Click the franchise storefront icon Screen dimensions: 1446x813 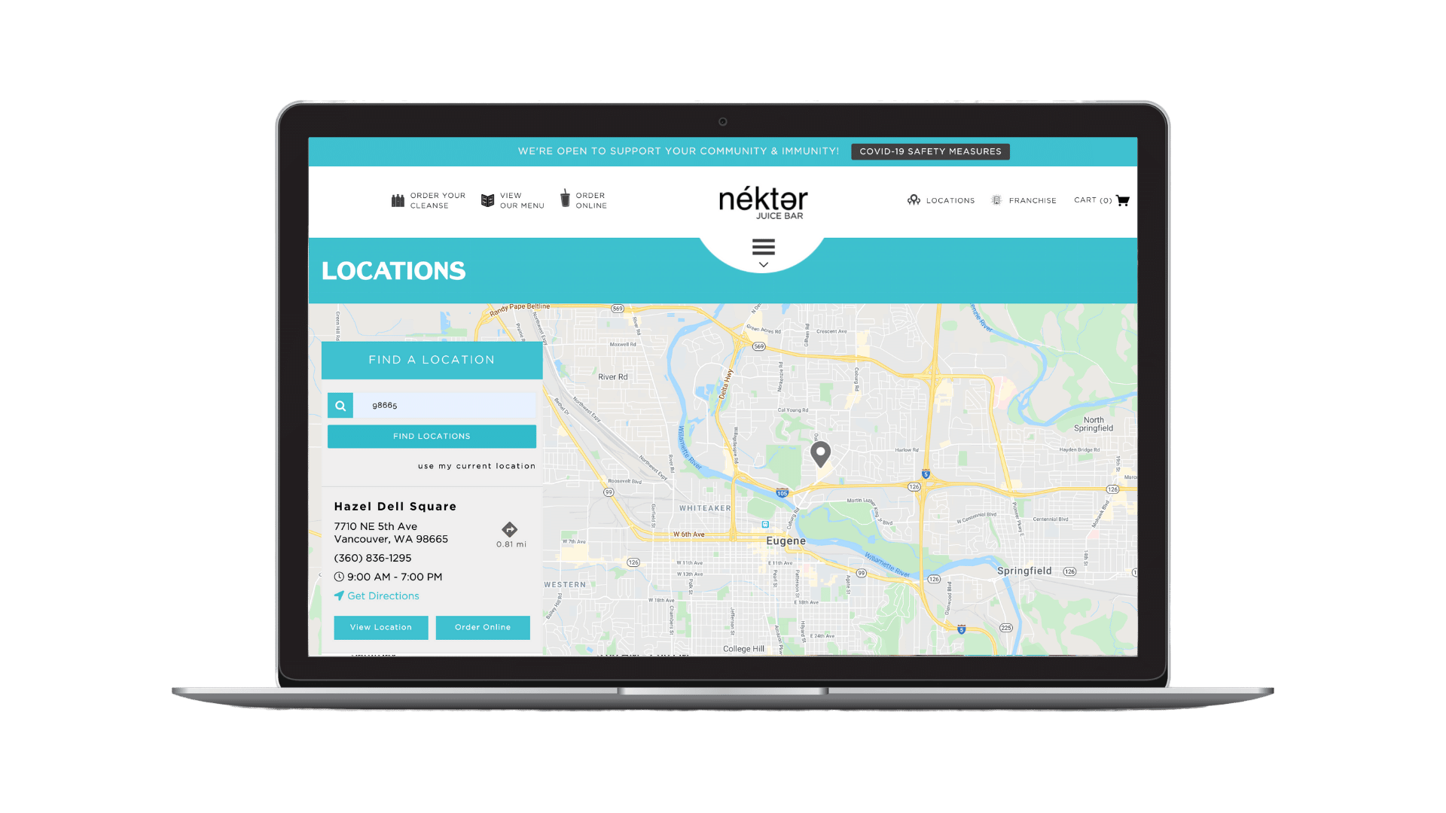[x=996, y=199]
